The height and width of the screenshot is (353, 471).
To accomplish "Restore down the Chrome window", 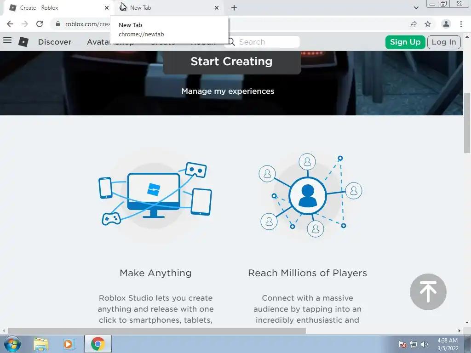I will point(444,4).
